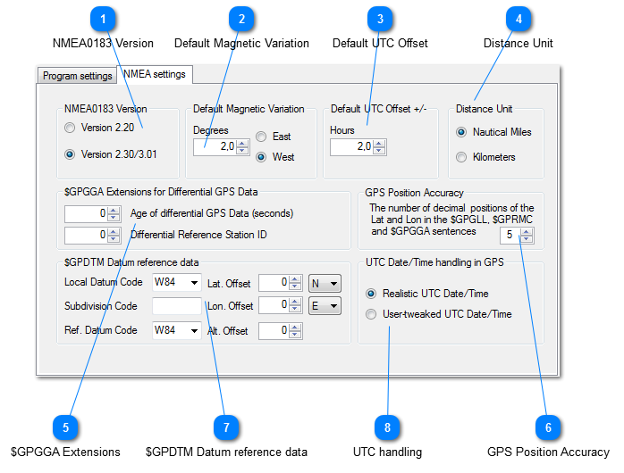Decrease magnetic variation degrees with down arrow

tap(242, 151)
